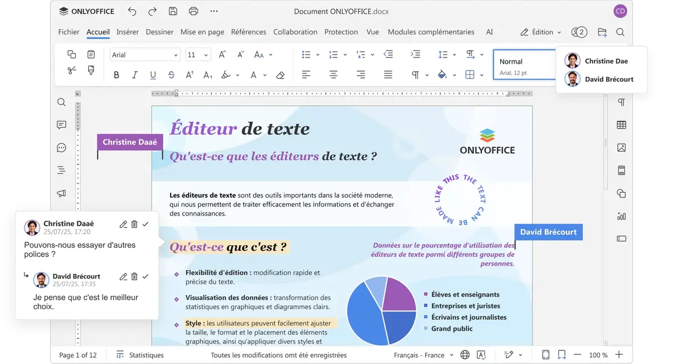683x364 pixels.
Task: Open the paragraph shading color picker
Action: (x=442, y=75)
